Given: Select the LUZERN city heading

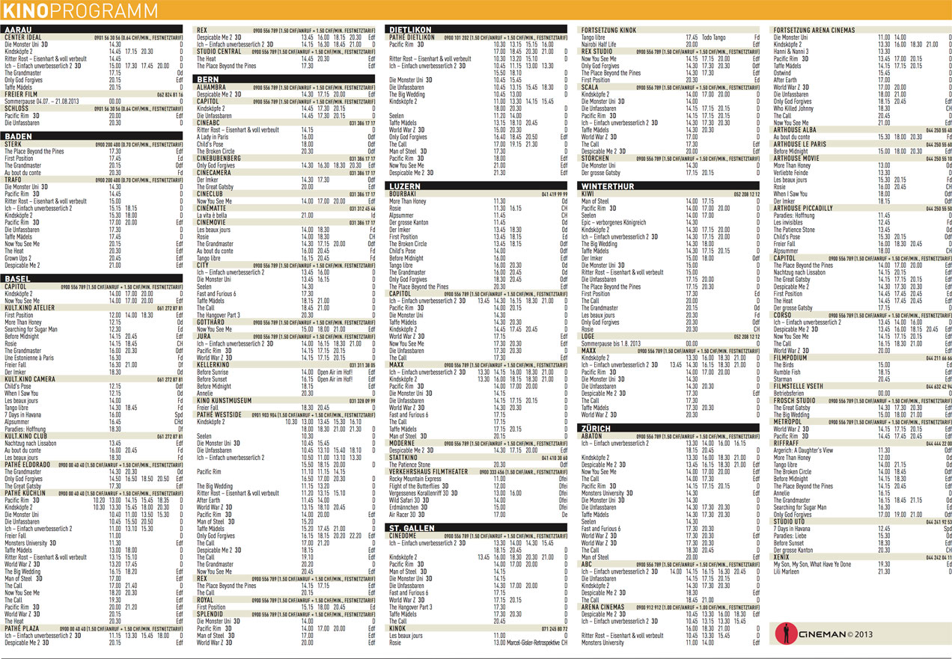Looking at the screenshot, I should (x=405, y=185).
